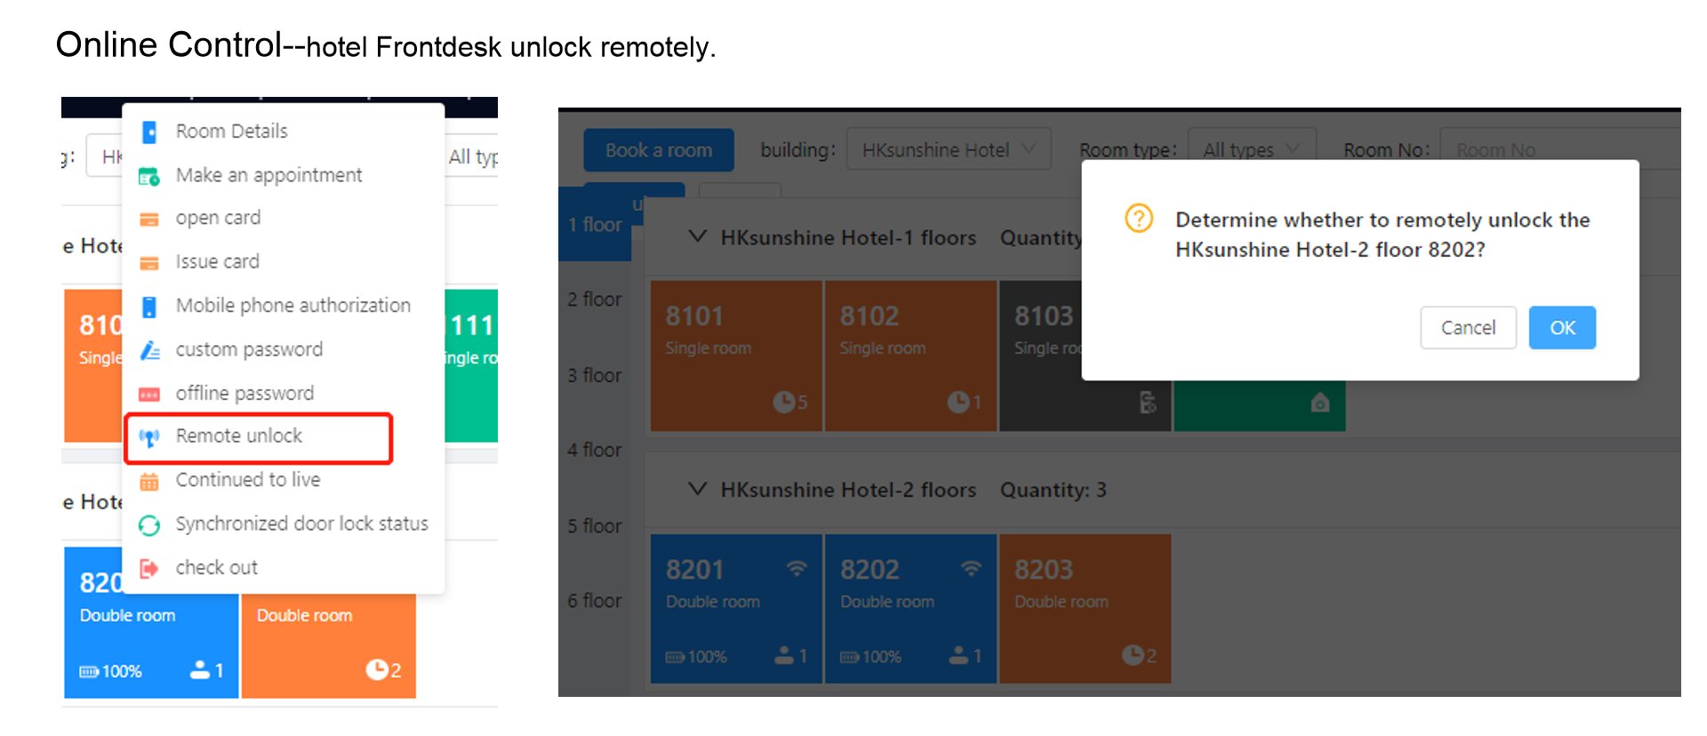The height and width of the screenshot is (736, 1707).
Task: Select Continued to live option
Action: (247, 480)
